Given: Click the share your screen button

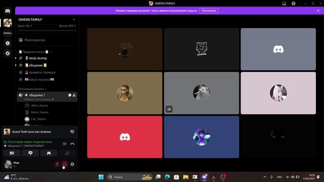Looking at the screenshot, I should pos(30,153).
